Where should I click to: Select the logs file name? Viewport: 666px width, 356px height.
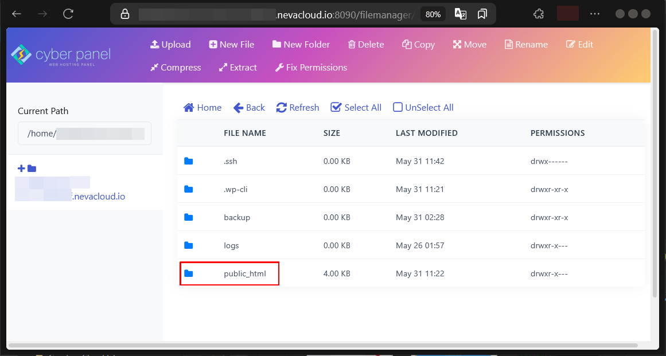coord(232,246)
